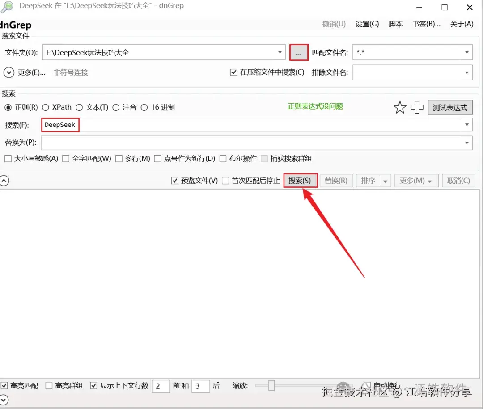Open the 书签(B) menu
This screenshot has height=409, width=483.
pos(426,24)
